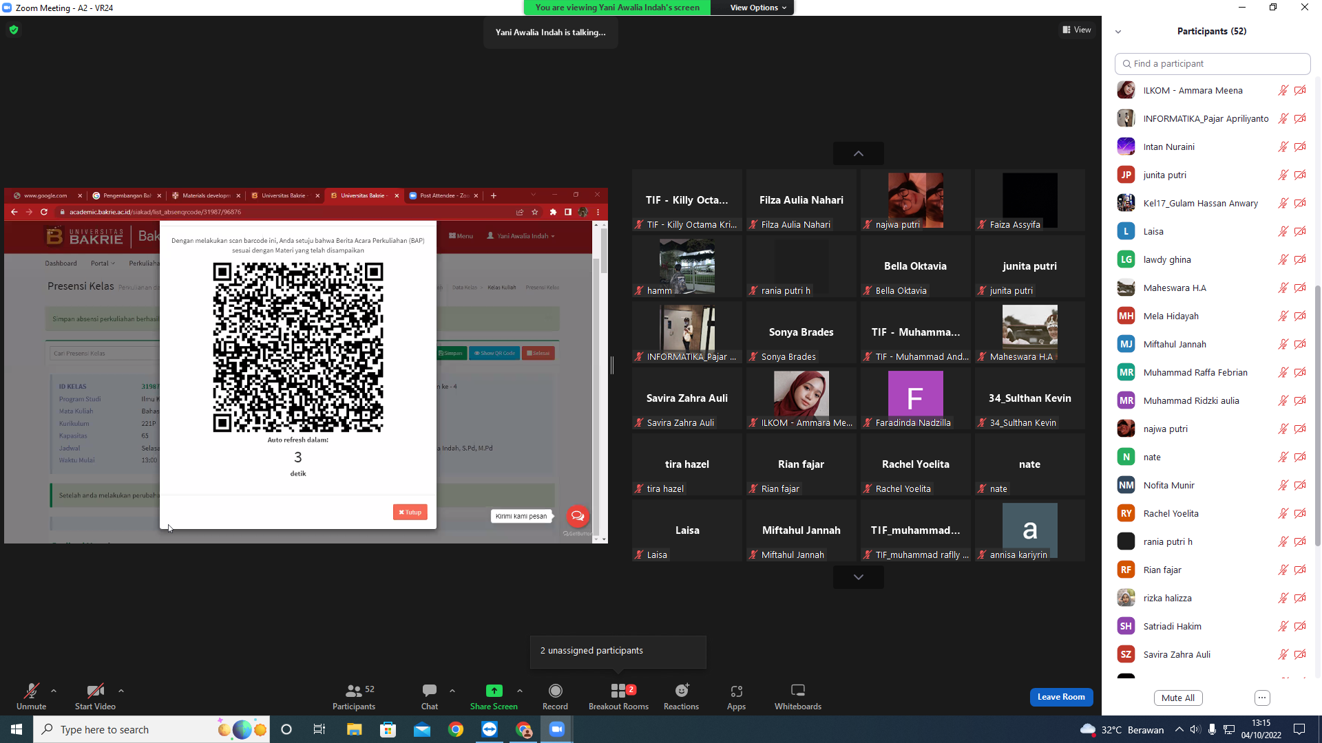Start recording the meeting
This screenshot has width=1322, height=743.
[x=555, y=696]
